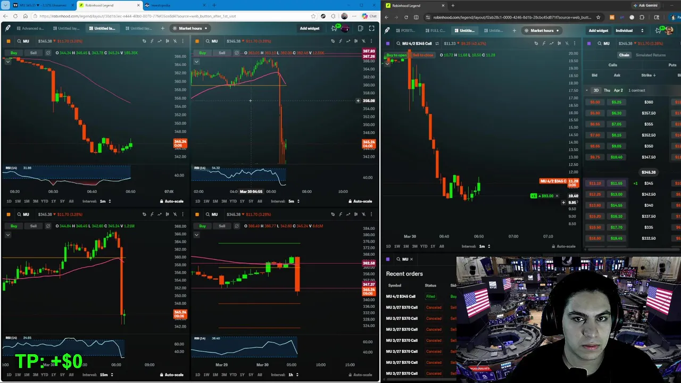Click the left browser's address bar URL

137,16
